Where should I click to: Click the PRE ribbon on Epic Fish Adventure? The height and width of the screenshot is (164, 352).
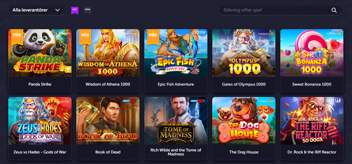click(153, 36)
